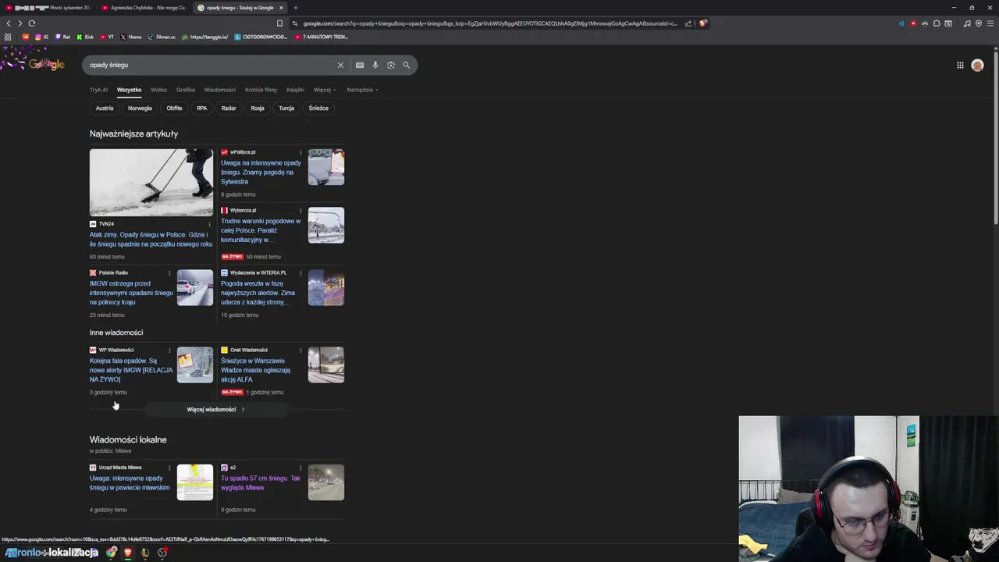This screenshot has width=999, height=562.
Task: Open three-dot menu for the TVN24 article
Action: [x=209, y=224]
